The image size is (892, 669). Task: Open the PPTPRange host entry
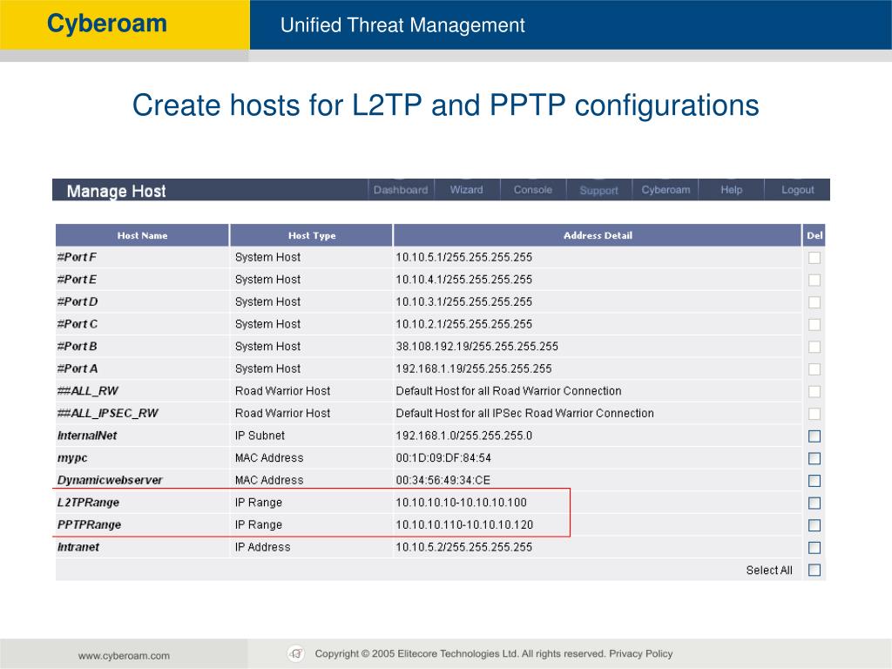pos(90,524)
